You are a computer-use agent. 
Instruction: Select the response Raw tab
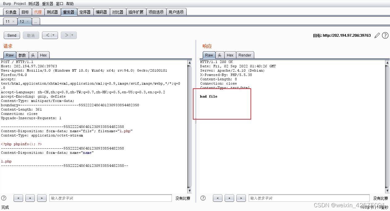pyautogui.click(x=209, y=55)
